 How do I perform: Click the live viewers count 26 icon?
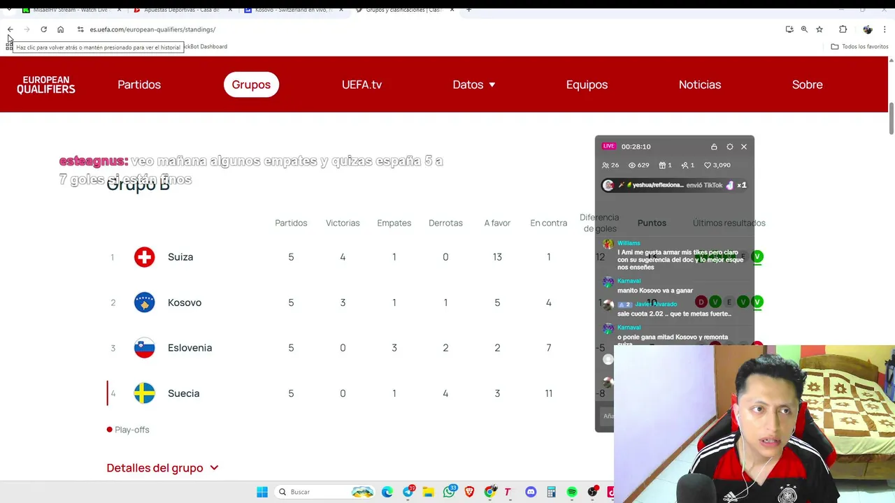click(606, 165)
